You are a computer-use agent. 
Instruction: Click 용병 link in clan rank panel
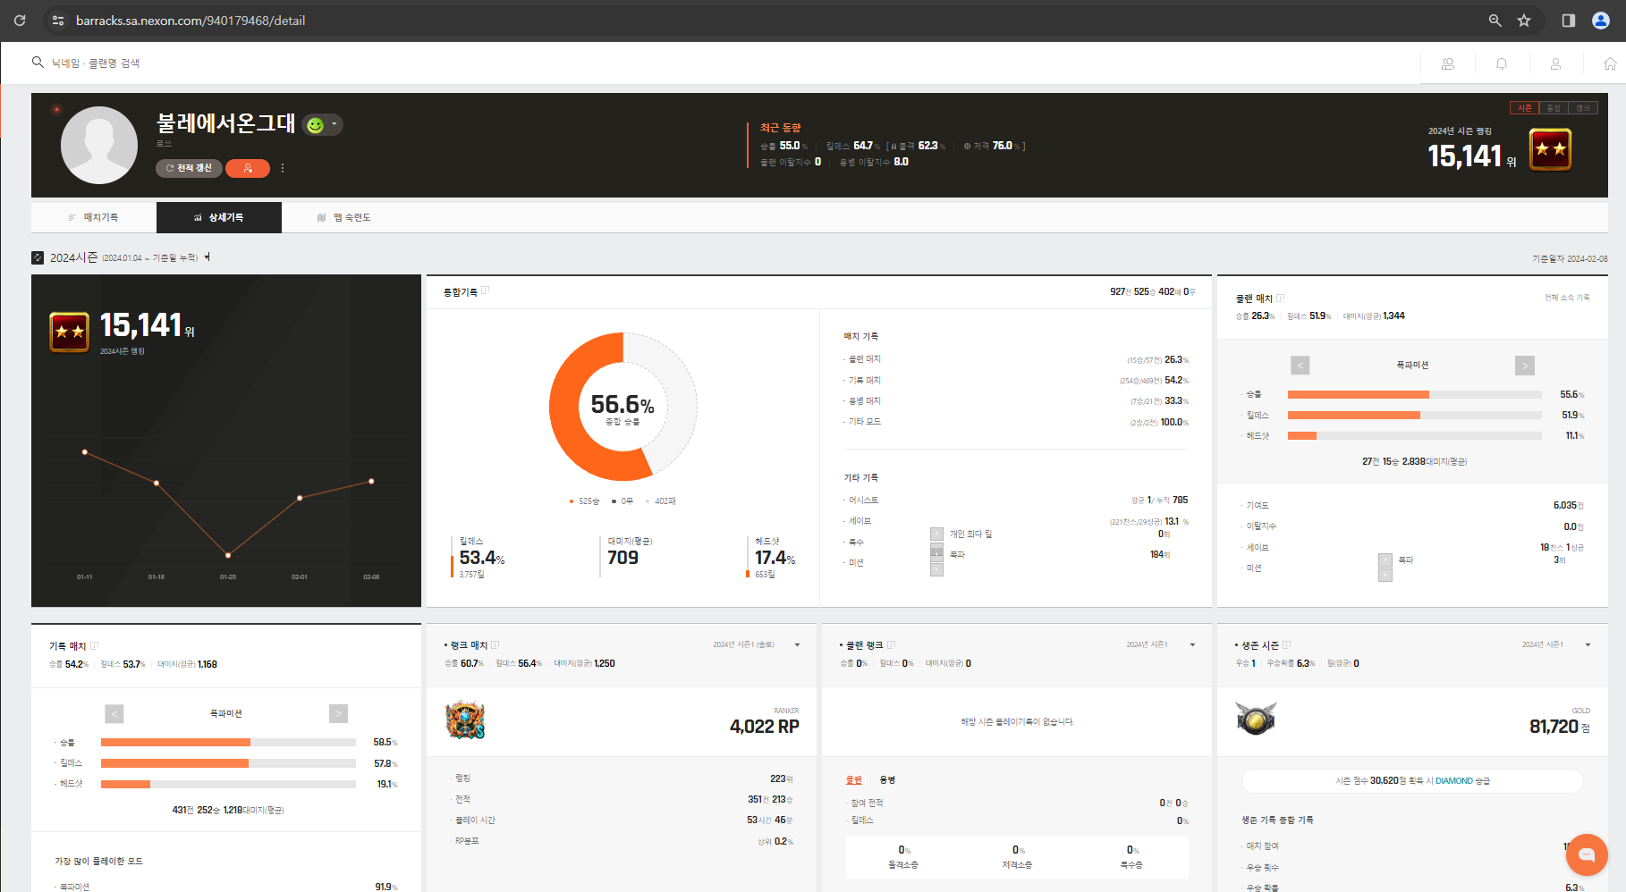click(x=887, y=780)
